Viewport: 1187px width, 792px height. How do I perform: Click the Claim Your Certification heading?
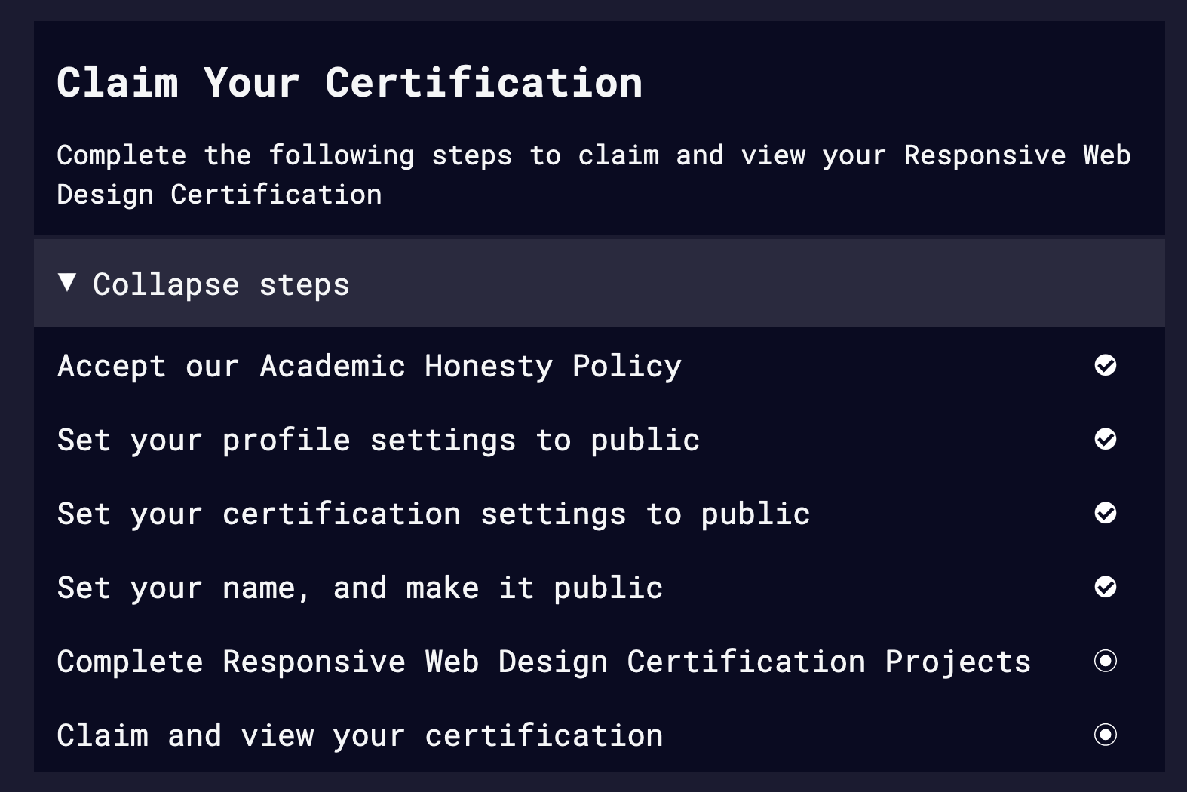[x=350, y=82]
